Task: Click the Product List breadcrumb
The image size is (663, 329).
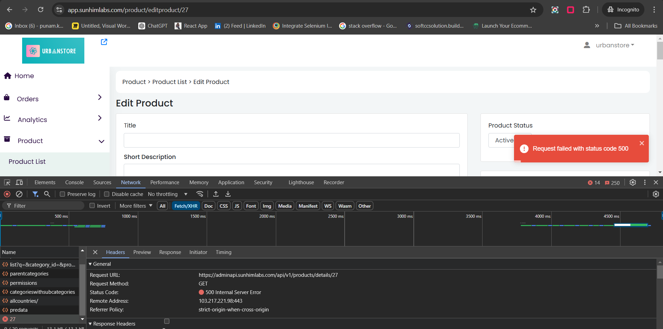Action: pos(169,82)
